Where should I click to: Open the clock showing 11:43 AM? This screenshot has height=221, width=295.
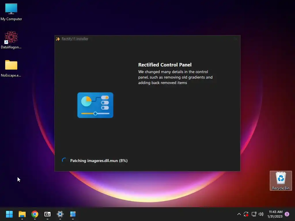[275, 214]
